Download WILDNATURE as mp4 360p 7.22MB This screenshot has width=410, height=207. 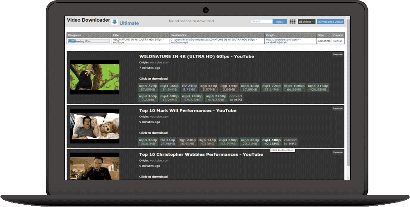click(x=148, y=98)
